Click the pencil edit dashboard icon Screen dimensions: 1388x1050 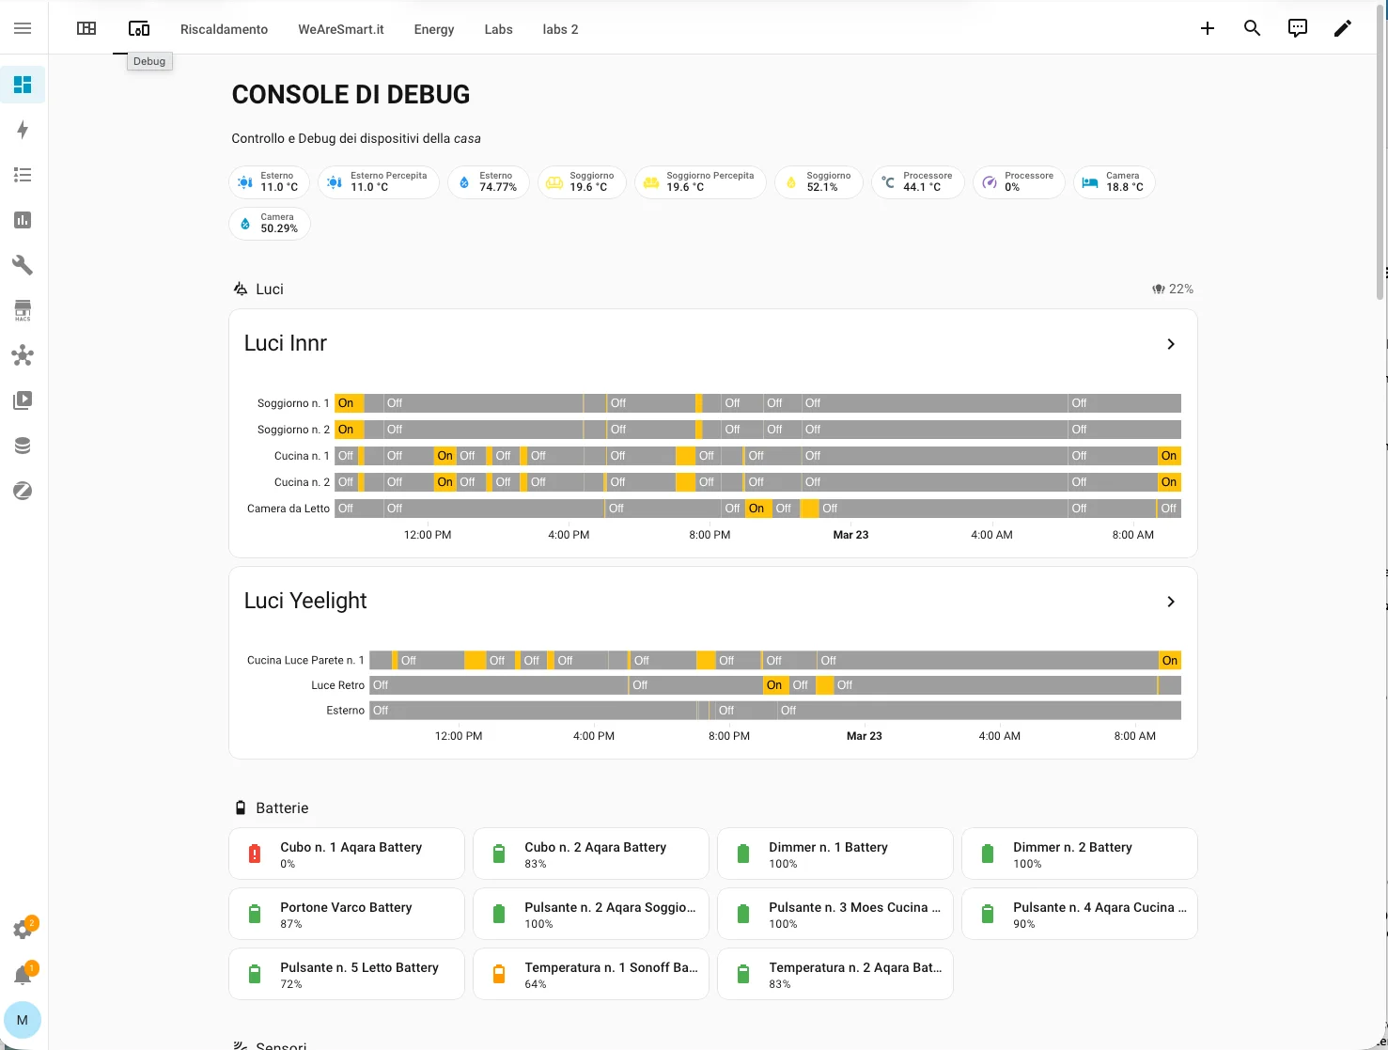coord(1342,28)
